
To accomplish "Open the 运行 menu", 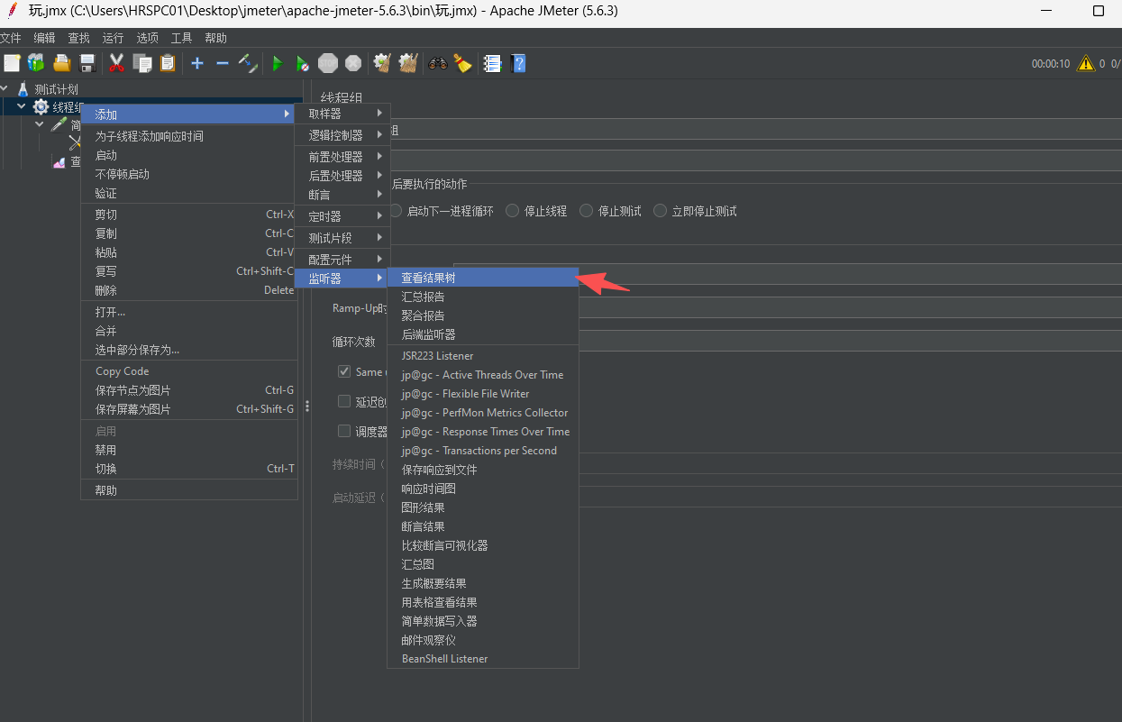I will [x=113, y=38].
